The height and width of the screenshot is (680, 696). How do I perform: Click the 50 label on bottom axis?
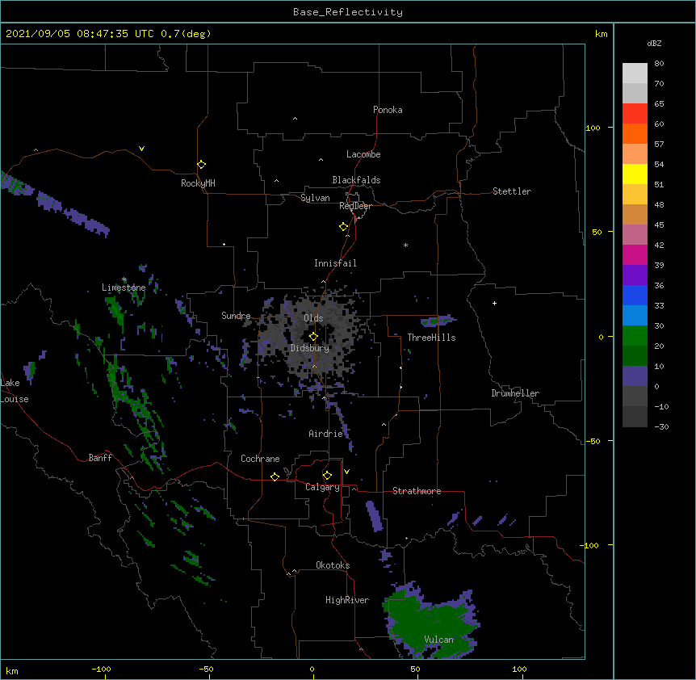coord(415,669)
